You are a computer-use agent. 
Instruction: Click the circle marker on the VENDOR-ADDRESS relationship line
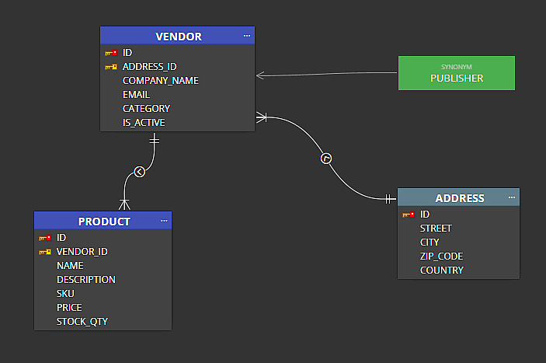point(327,159)
